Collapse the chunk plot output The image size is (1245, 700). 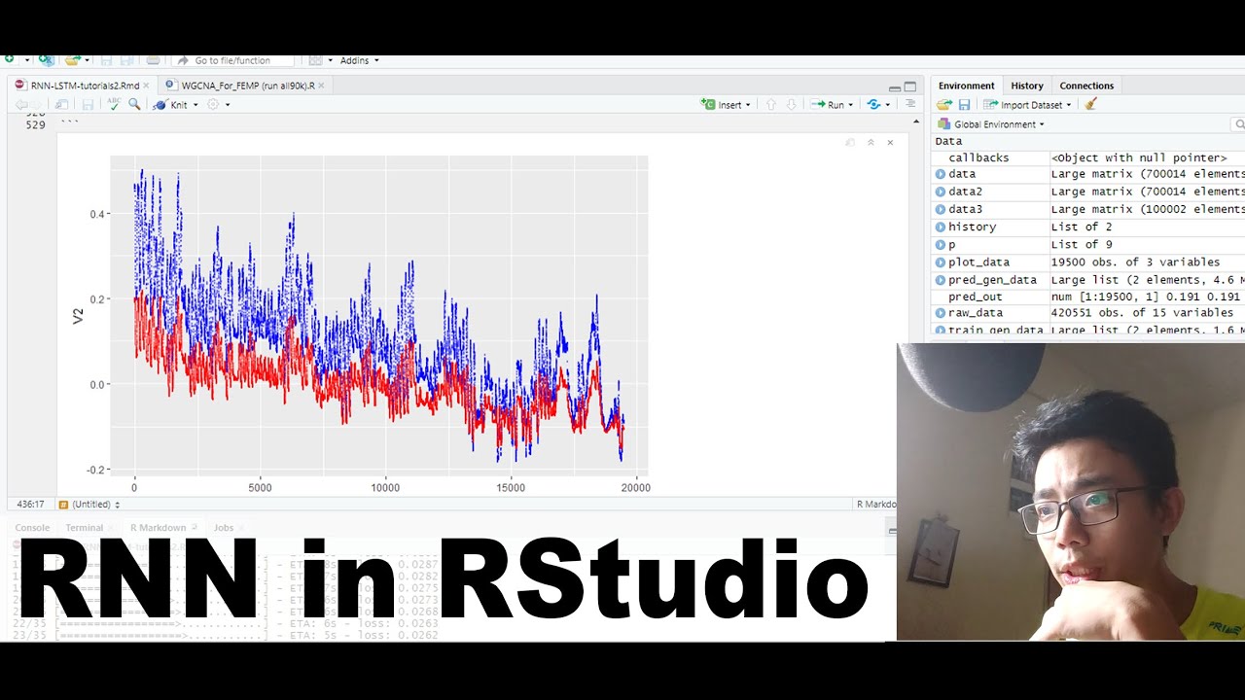871,142
